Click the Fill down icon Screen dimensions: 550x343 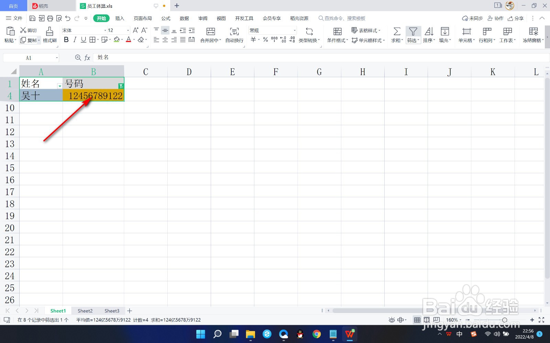click(445, 32)
